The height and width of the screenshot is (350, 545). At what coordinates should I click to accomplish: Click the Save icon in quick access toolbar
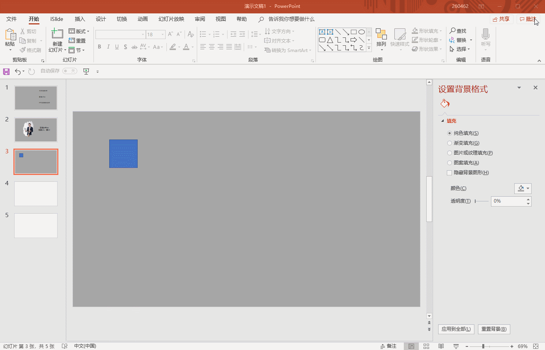pos(6,71)
